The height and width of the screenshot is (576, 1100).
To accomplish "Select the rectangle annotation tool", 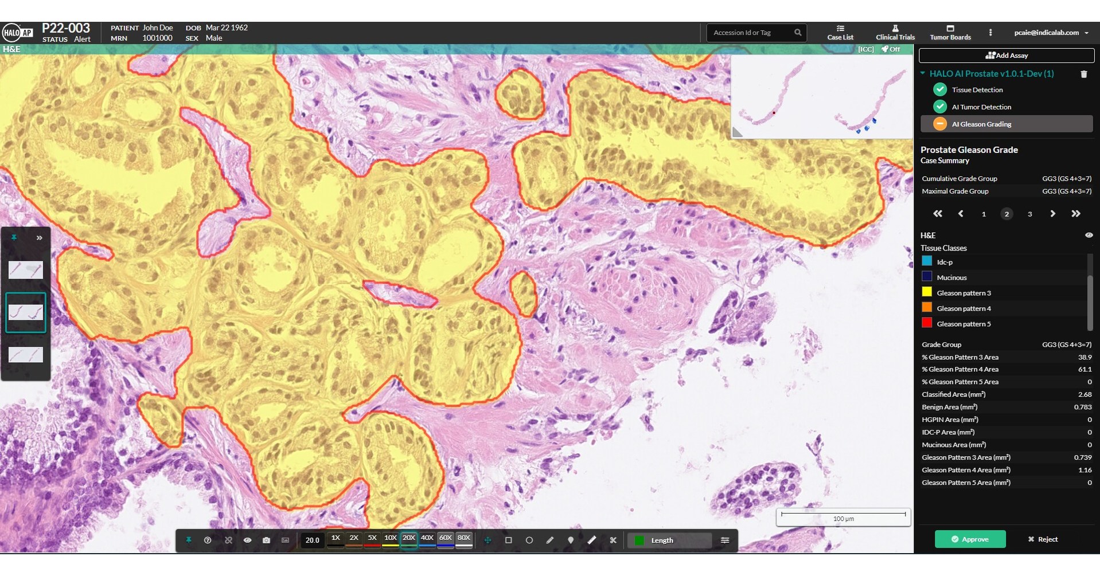I will tap(509, 540).
